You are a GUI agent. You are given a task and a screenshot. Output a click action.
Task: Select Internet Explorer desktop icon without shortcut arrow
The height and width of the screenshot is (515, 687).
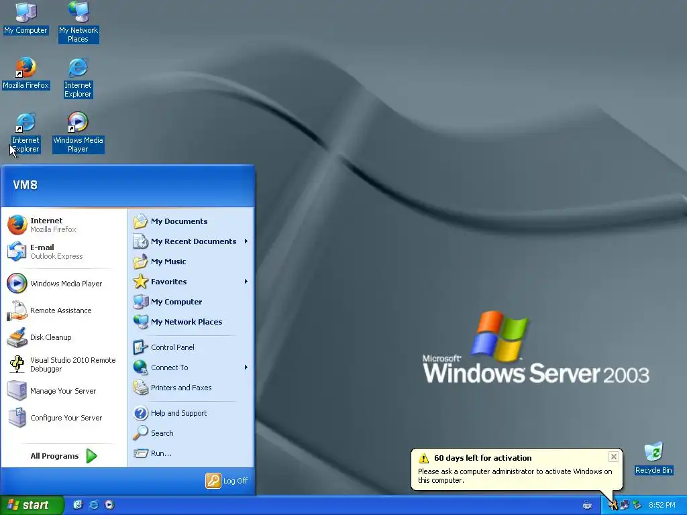(78, 78)
